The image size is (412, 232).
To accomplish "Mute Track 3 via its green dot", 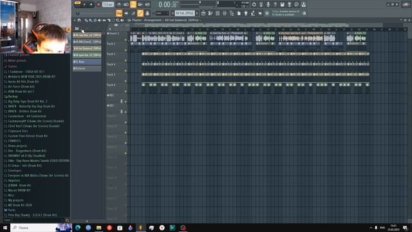I will 126,61.
